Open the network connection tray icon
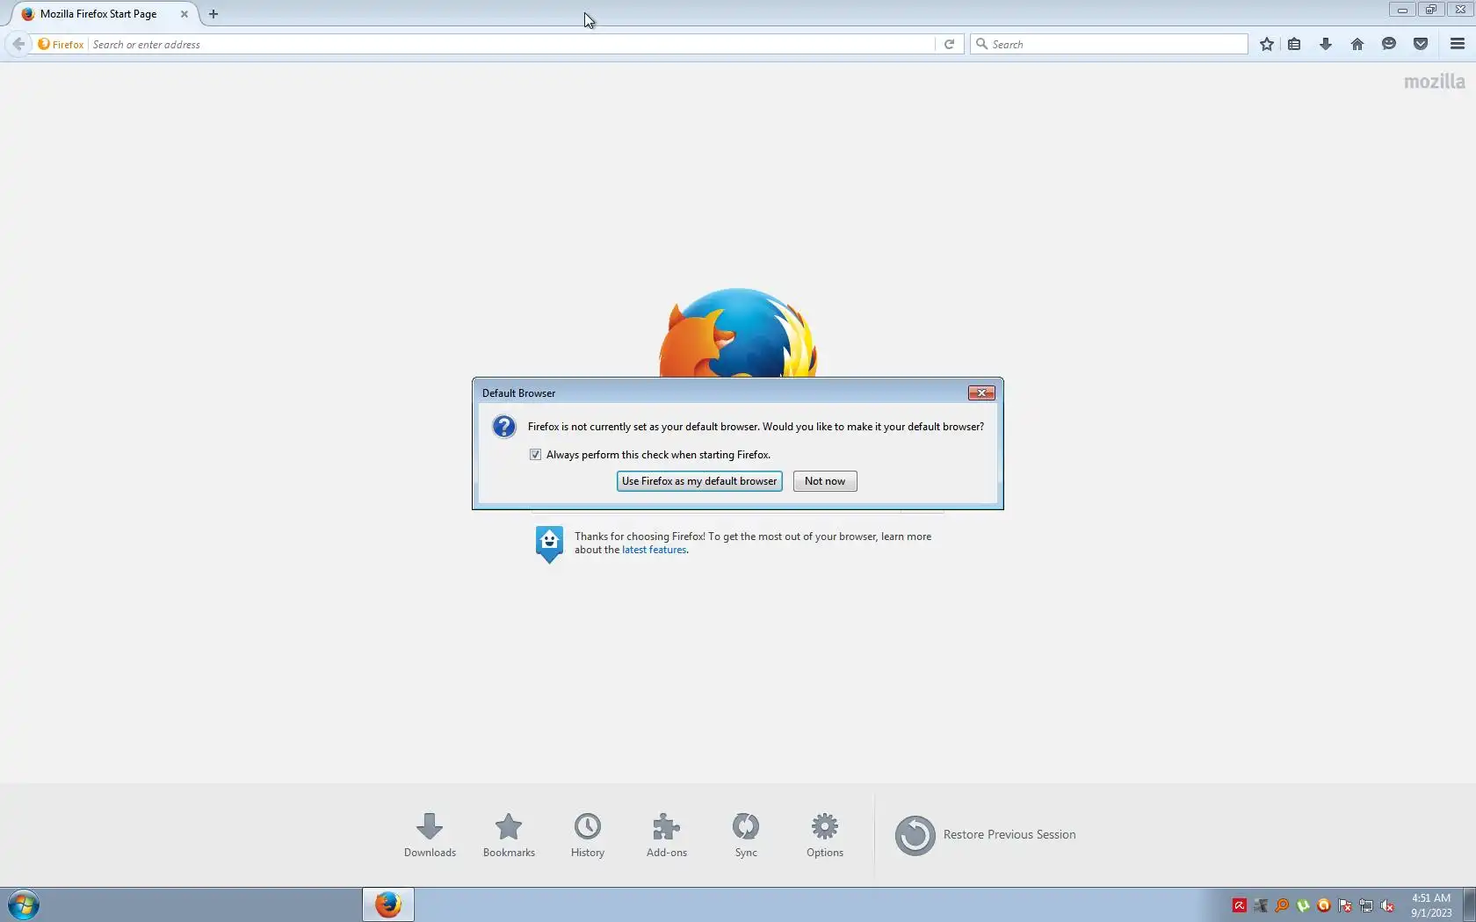Image resolution: width=1476 pixels, height=922 pixels. coord(1366,905)
